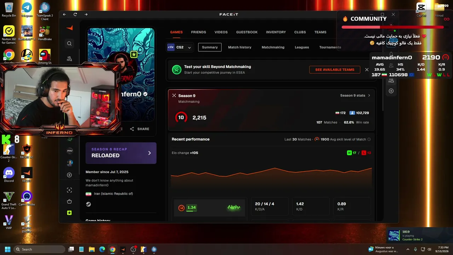453x255 pixels.
Task: Click the sidebar plus icon to add club
Action: 69,175
